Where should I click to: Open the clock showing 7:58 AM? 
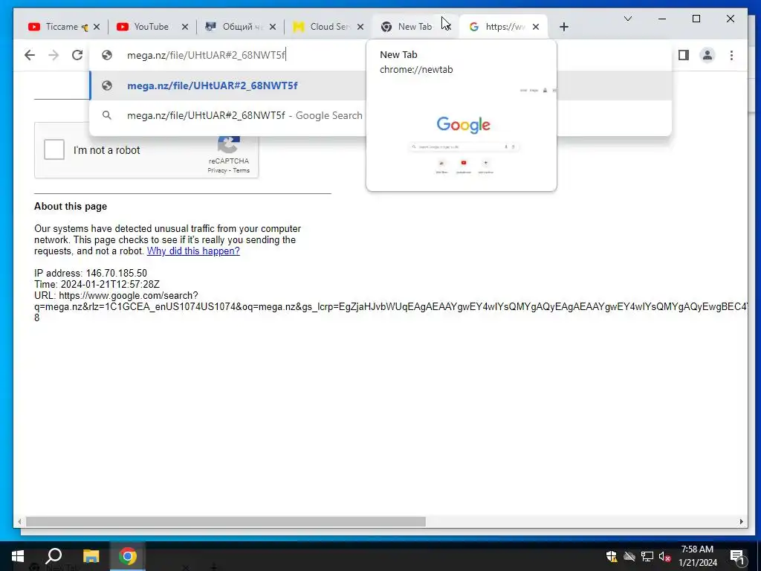click(697, 556)
